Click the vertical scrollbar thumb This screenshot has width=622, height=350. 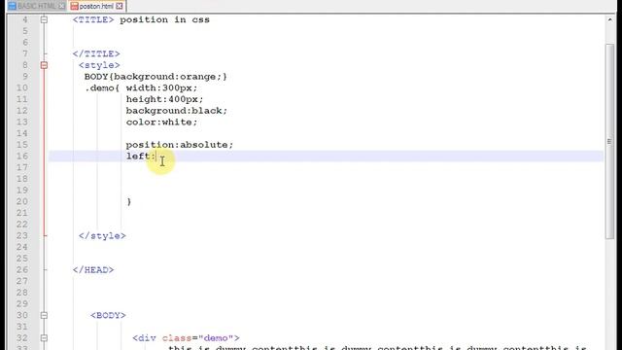[609, 141]
